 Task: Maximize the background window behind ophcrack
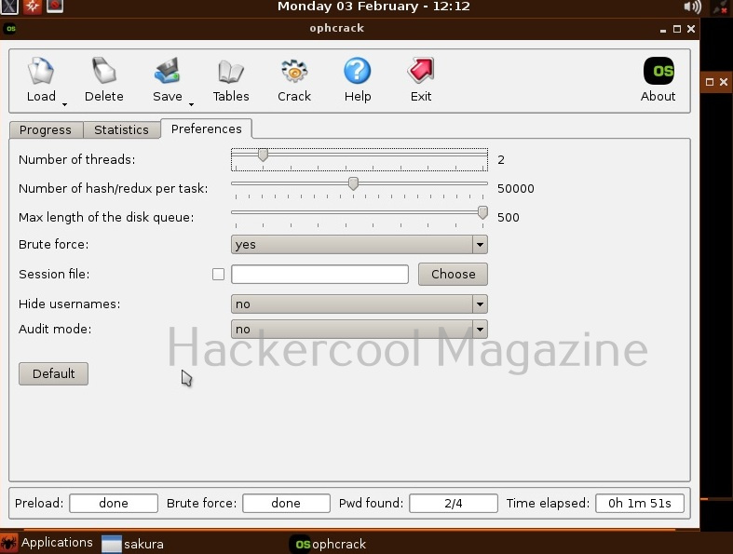click(710, 82)
